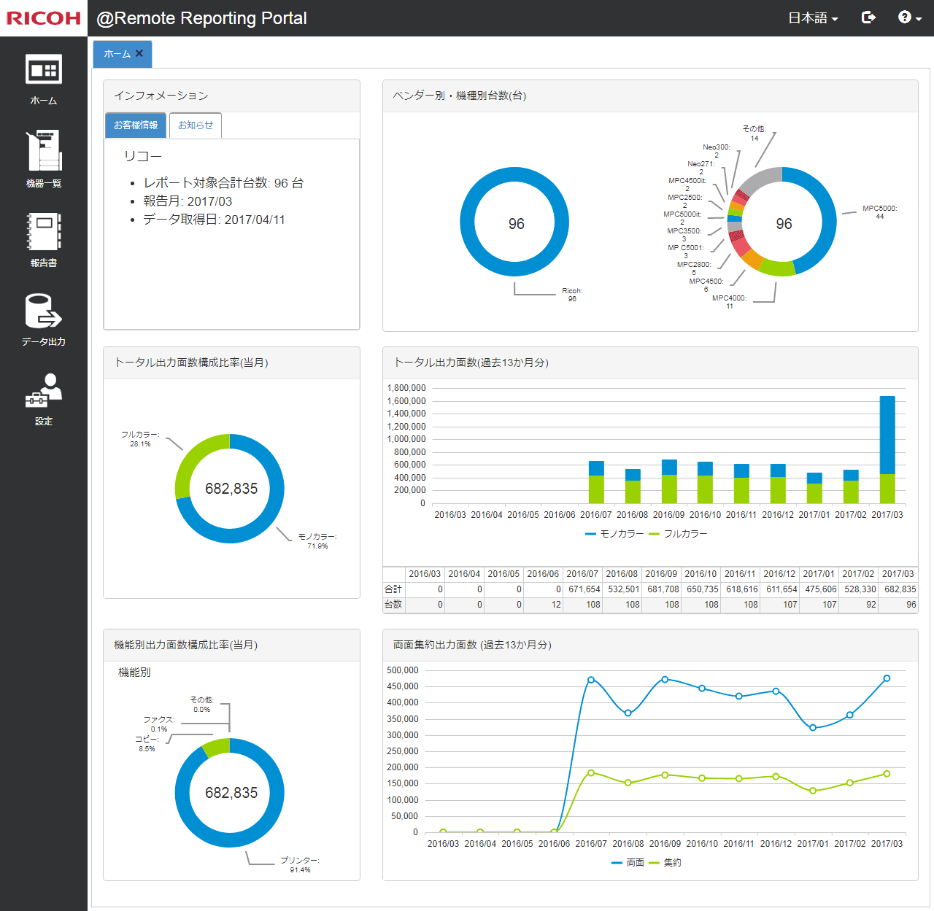Click the RICOH logo

[42, 18]
